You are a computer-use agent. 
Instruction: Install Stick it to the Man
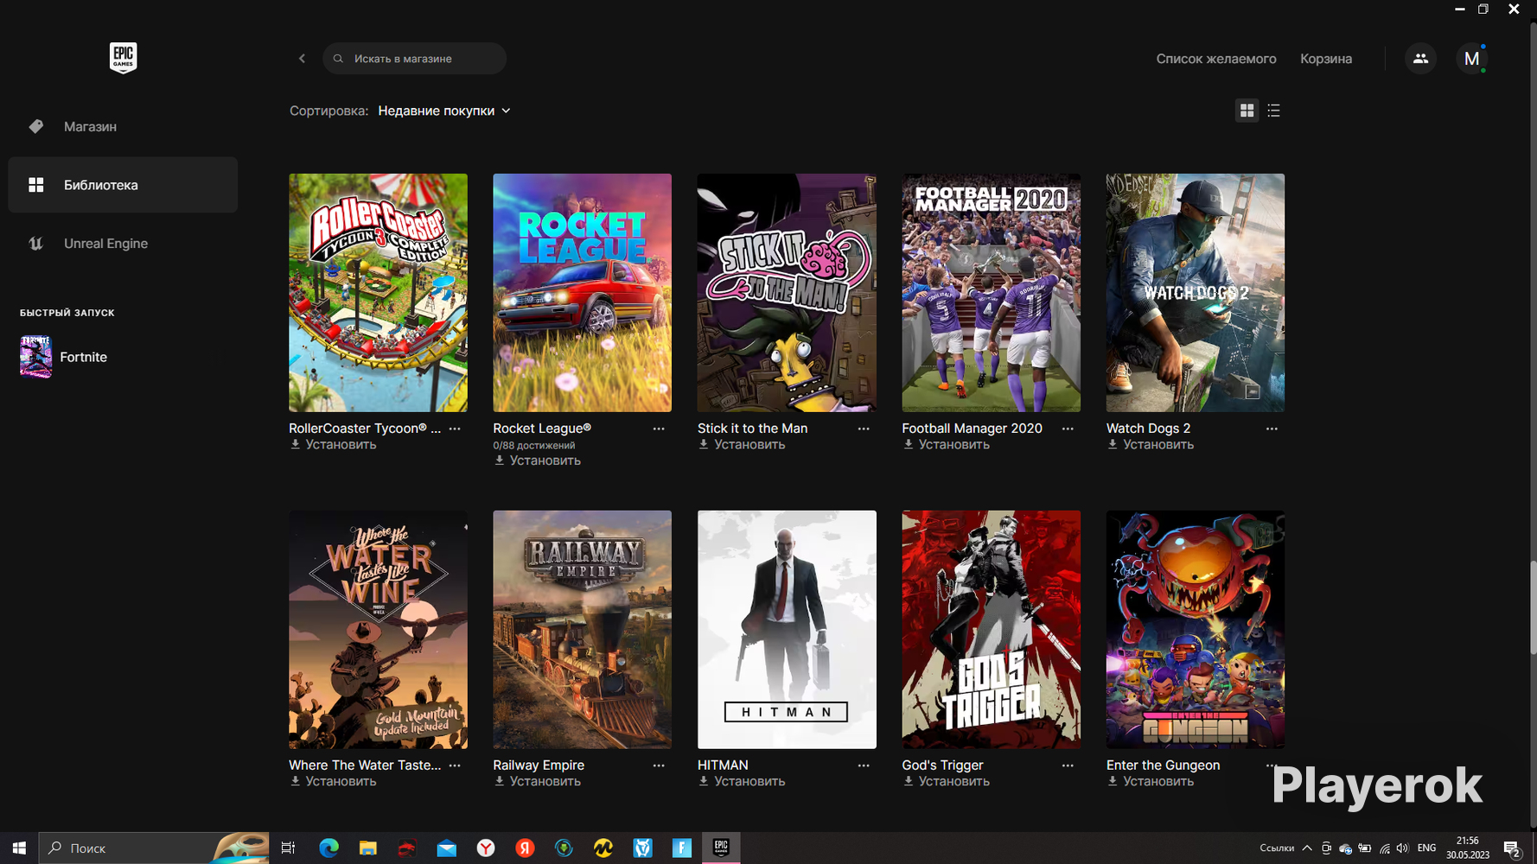[x=742, y=445]
